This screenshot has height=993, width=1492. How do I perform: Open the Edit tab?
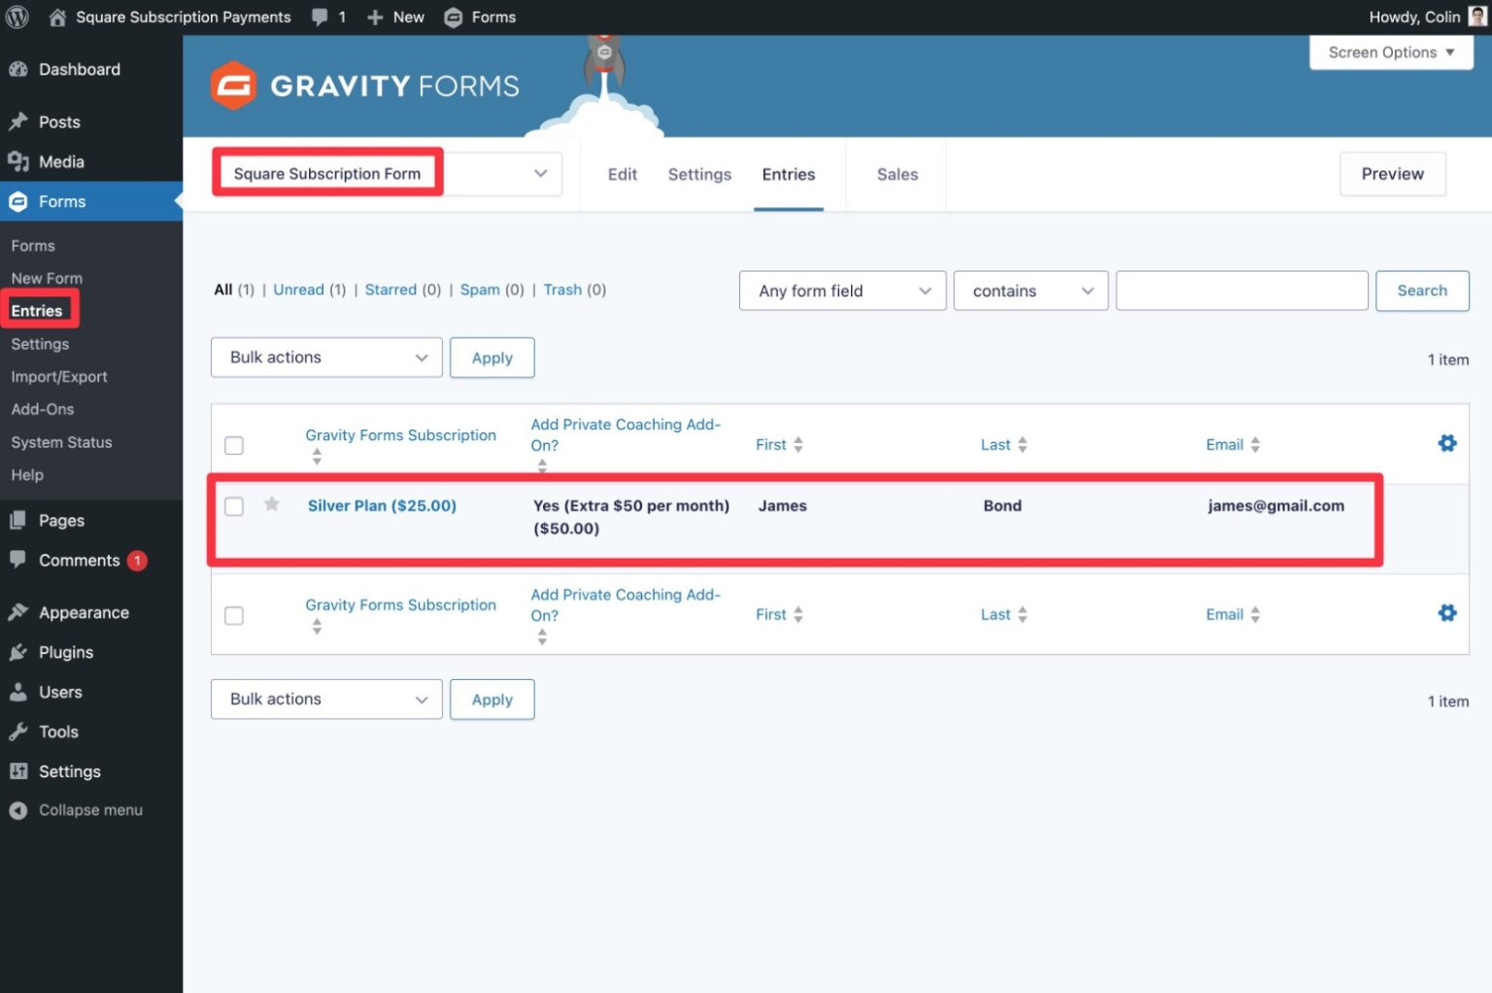coord(622,174)
